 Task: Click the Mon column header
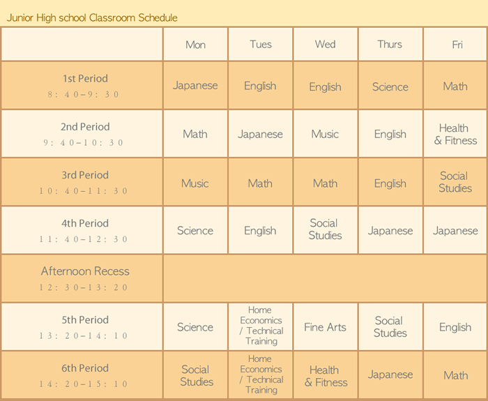coord(195,45)
